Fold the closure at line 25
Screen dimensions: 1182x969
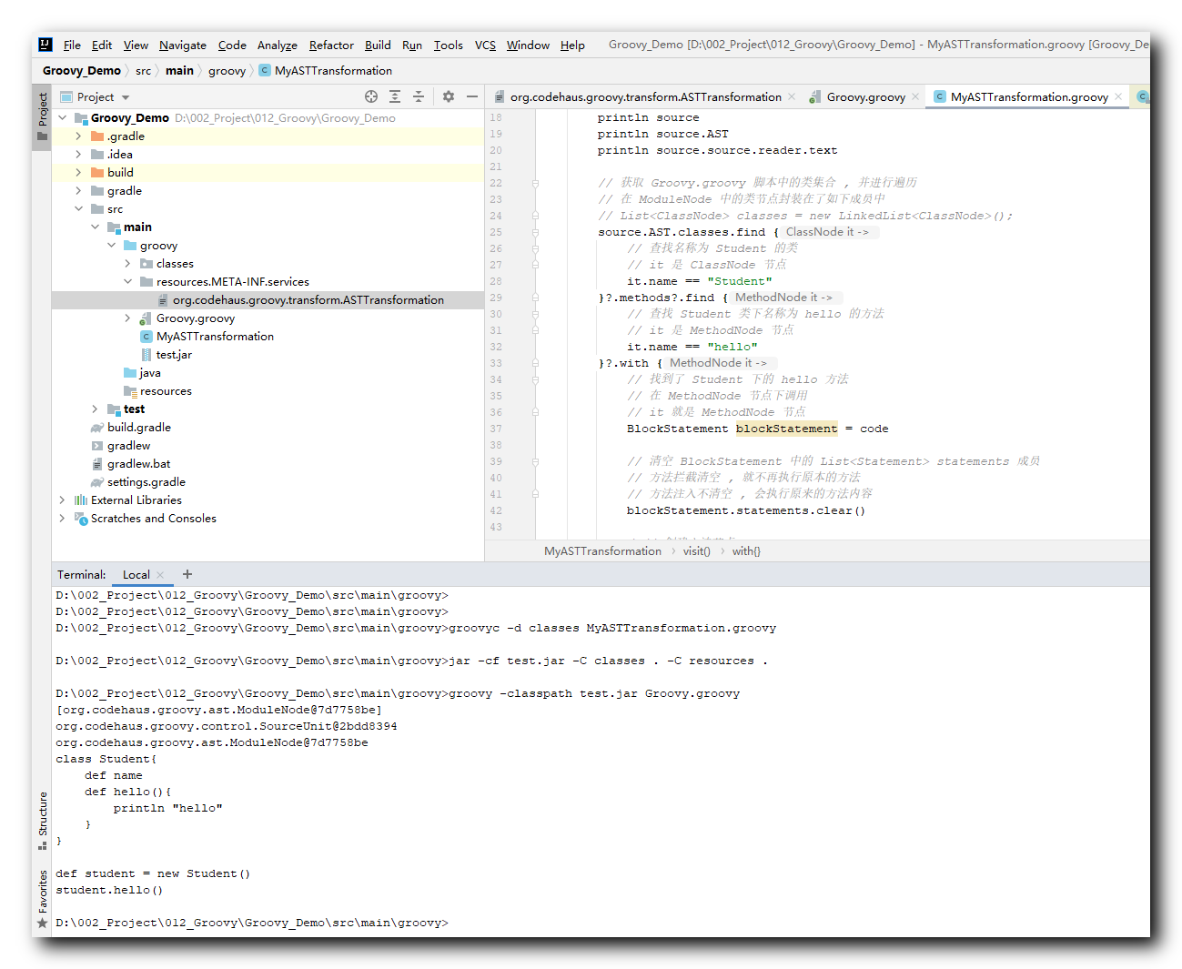point(535,232)
